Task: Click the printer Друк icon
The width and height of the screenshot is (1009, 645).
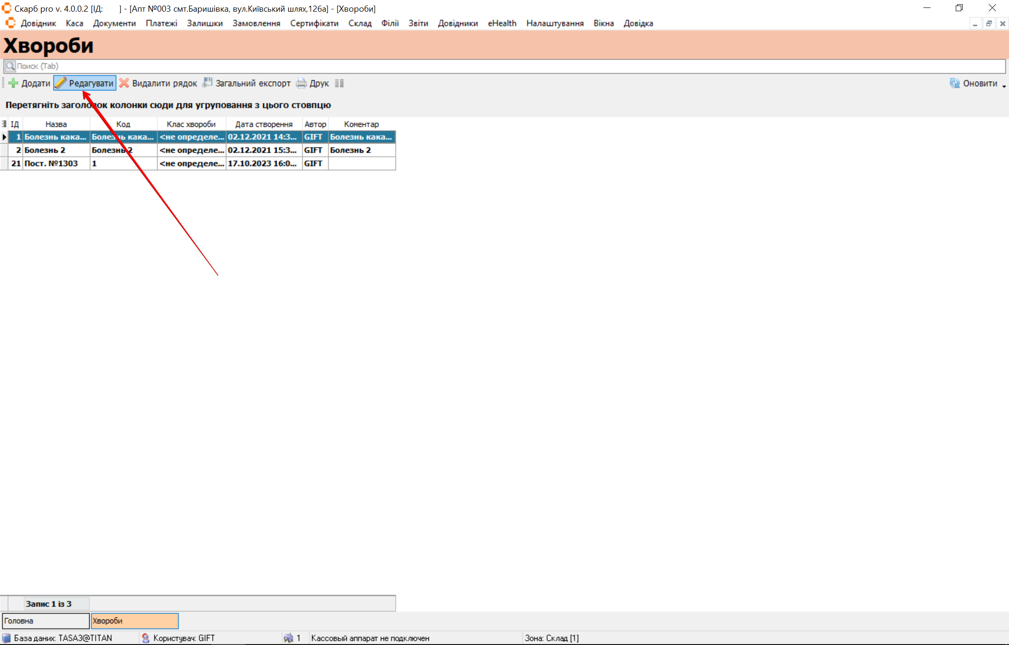Action: click(301, 83)
